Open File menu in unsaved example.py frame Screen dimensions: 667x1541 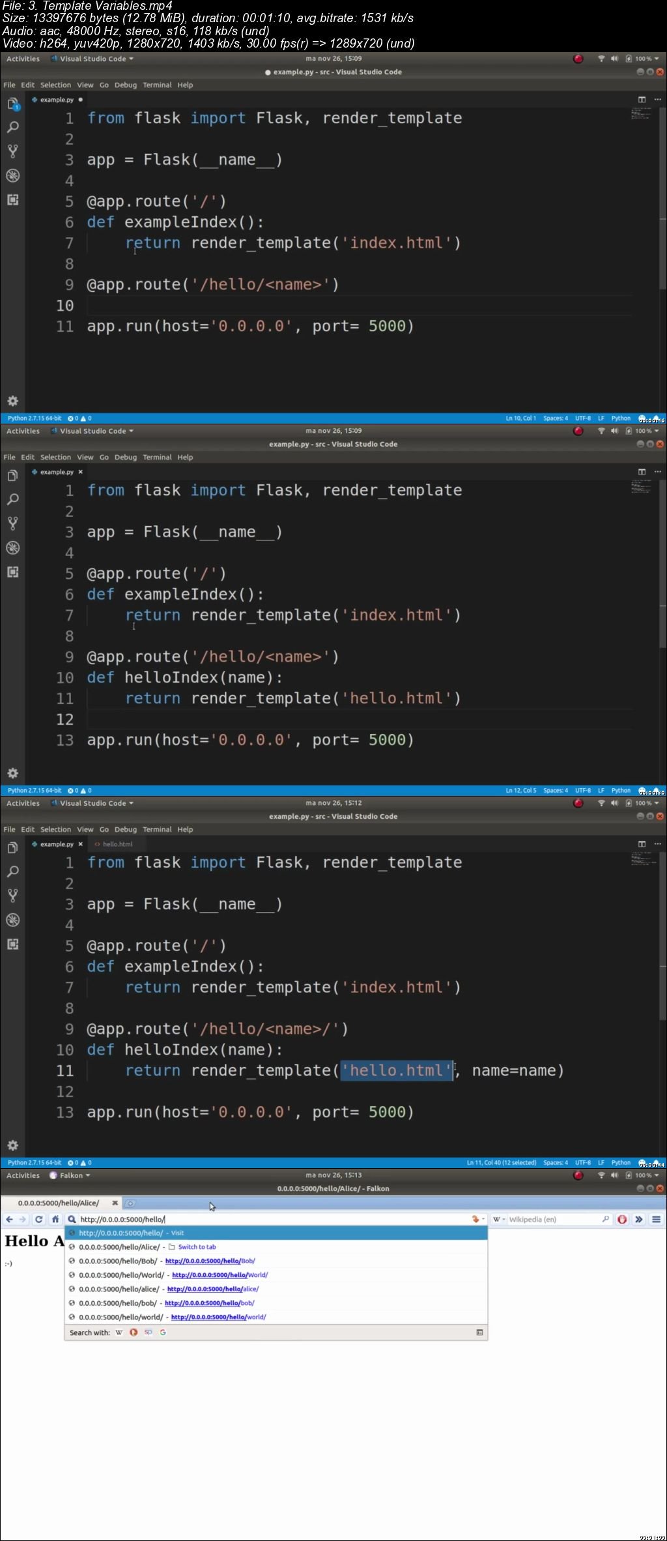pyautogui.click(x=9, y=85)
